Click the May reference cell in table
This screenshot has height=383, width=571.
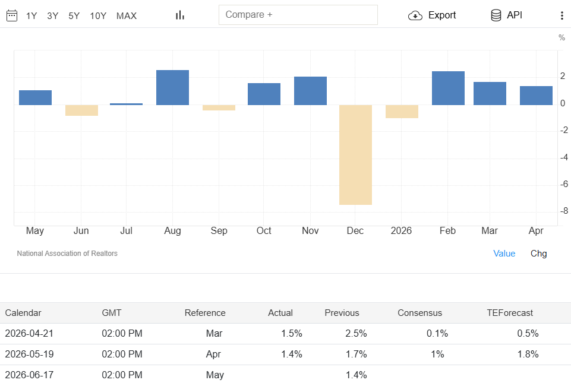pyautogui.click(x=215, y=375)
